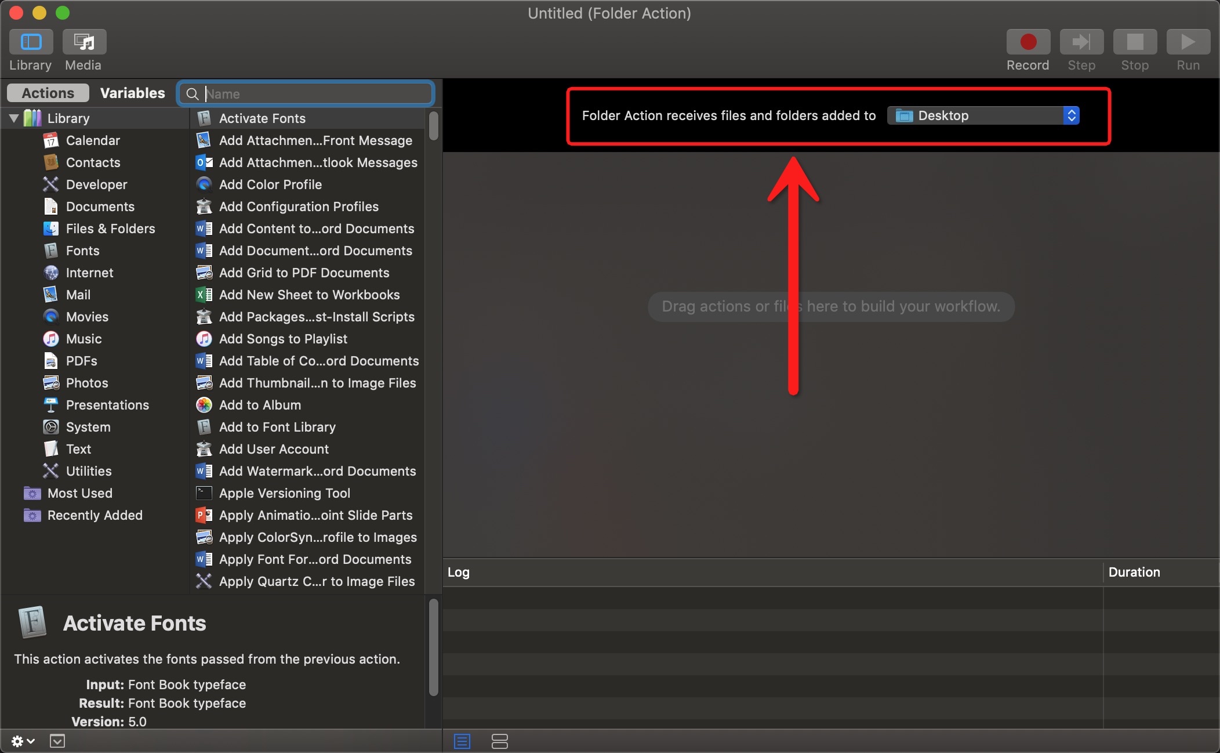Choose the Apple Versioning Tool action
The width and height of the screenshot is (1220, 753).
tap(284, 493)
